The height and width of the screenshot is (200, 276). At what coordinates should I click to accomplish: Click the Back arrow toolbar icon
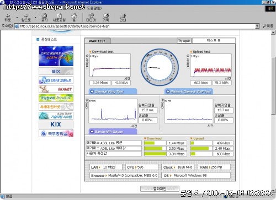[8, 18]
